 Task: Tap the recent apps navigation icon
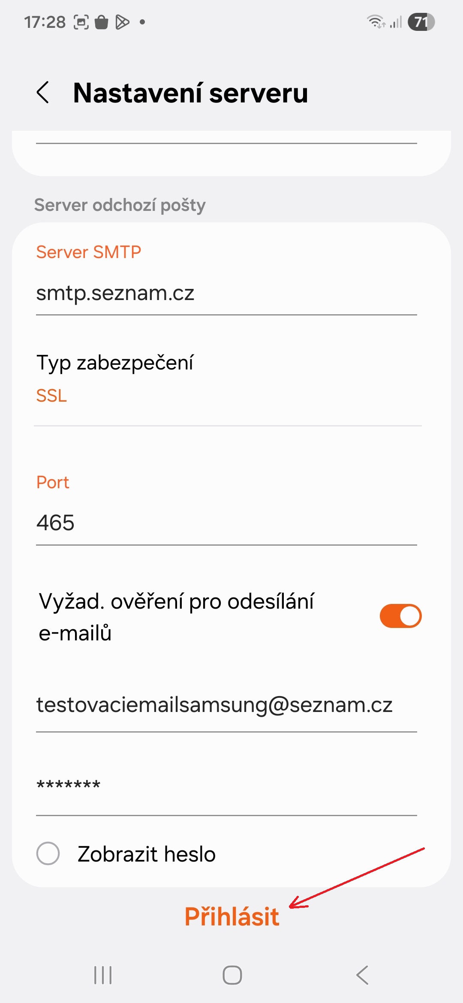coord(103,975)
